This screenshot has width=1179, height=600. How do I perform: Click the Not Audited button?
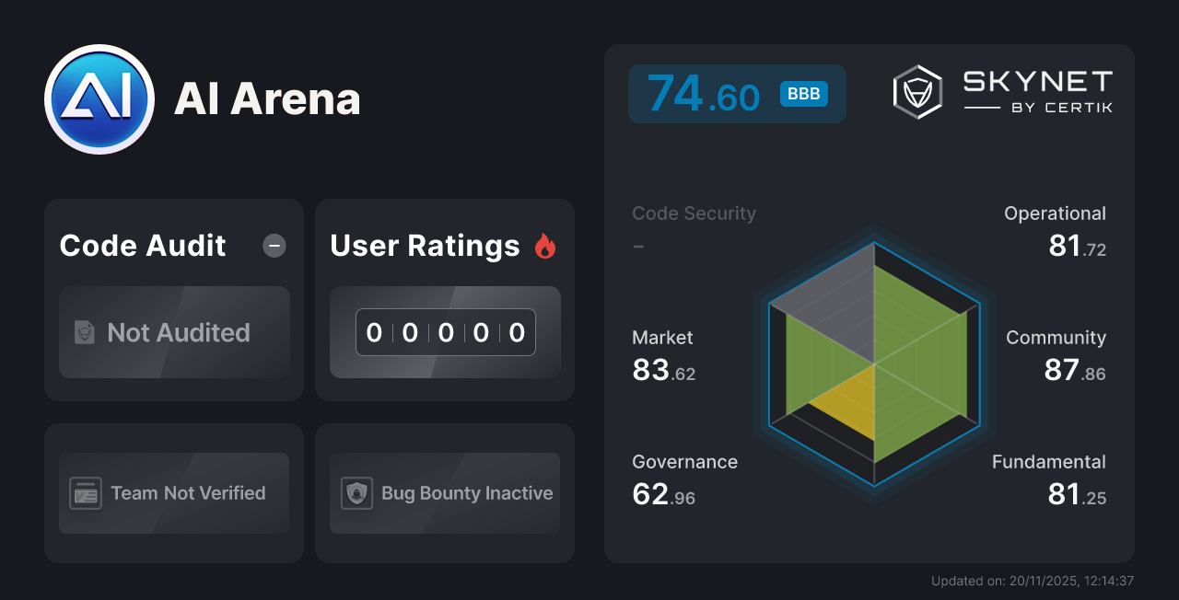(x=174, y=332)
